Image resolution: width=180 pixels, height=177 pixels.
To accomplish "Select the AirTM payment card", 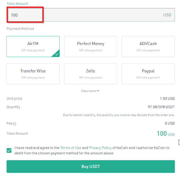I will 33,46.
